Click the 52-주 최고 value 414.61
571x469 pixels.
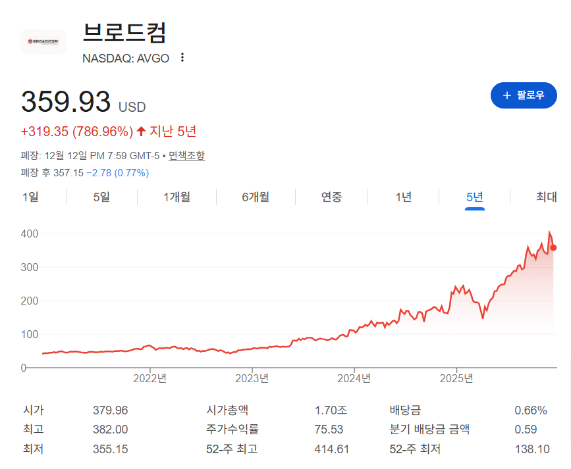331,449
